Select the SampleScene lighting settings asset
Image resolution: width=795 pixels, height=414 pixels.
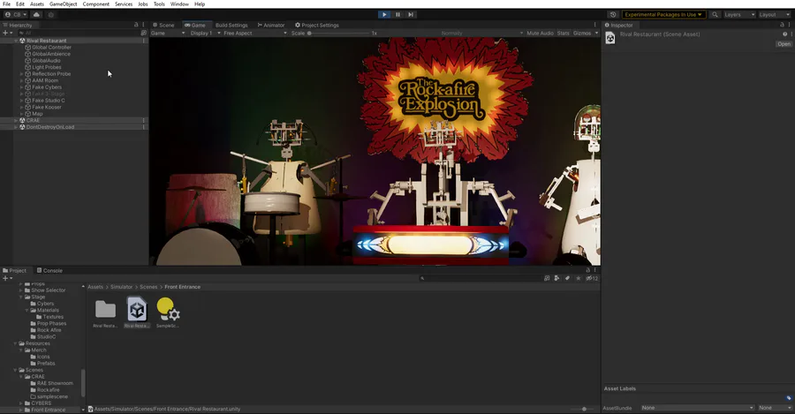[168, 313]
